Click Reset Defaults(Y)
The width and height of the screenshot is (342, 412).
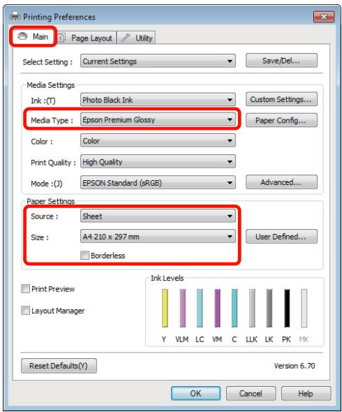(59, 366)
